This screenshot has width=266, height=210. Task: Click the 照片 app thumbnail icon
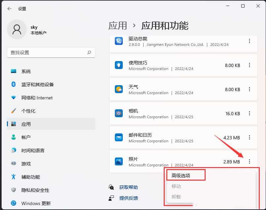[x=119, y=161]
